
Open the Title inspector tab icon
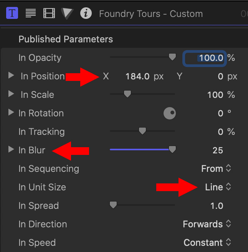tap(12, 13)
